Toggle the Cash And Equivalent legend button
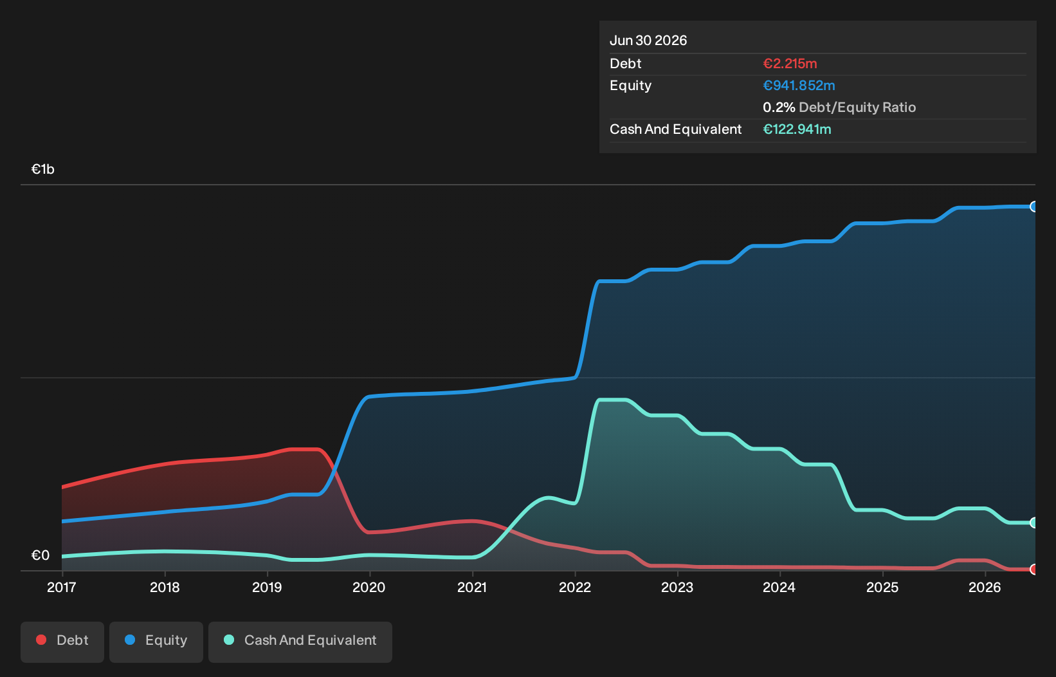This screenshot has height=677, width=1056. pos(300,642)
